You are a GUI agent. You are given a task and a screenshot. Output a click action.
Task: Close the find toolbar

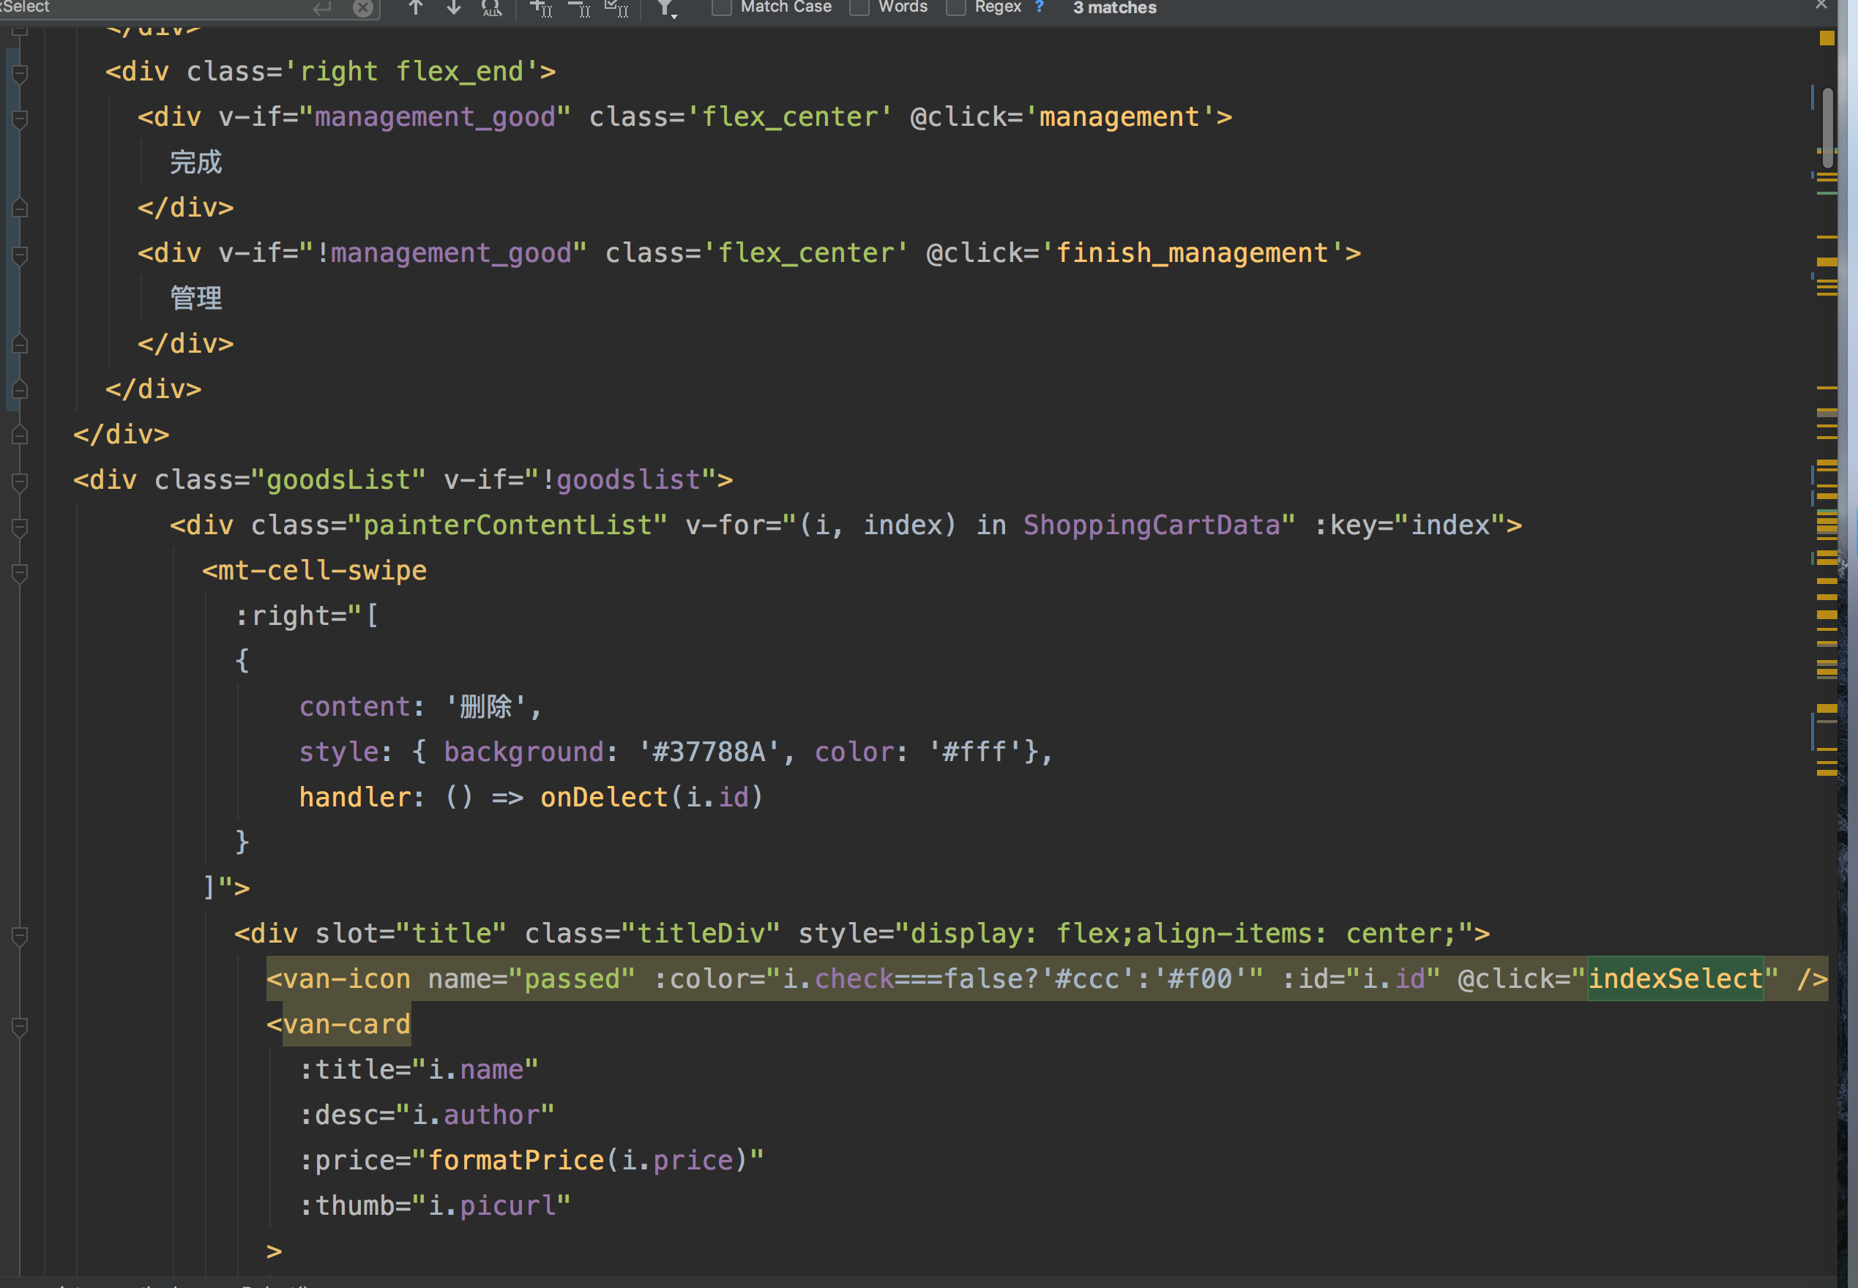1820,5
